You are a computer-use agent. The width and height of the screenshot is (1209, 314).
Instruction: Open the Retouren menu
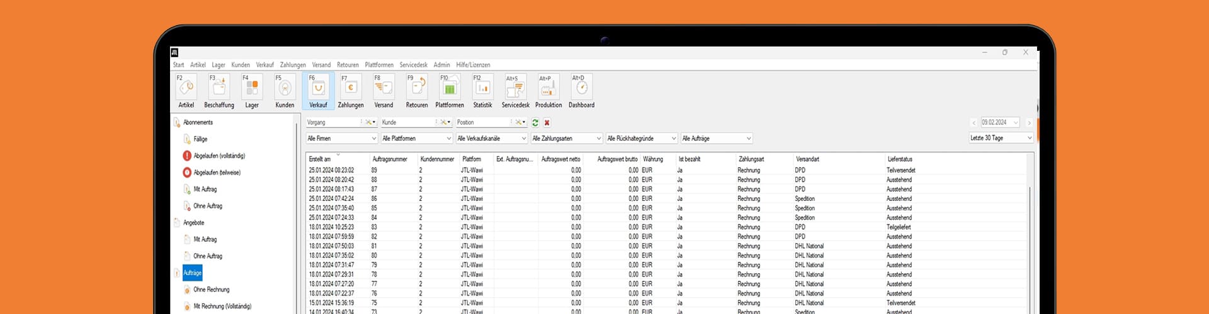348,65
